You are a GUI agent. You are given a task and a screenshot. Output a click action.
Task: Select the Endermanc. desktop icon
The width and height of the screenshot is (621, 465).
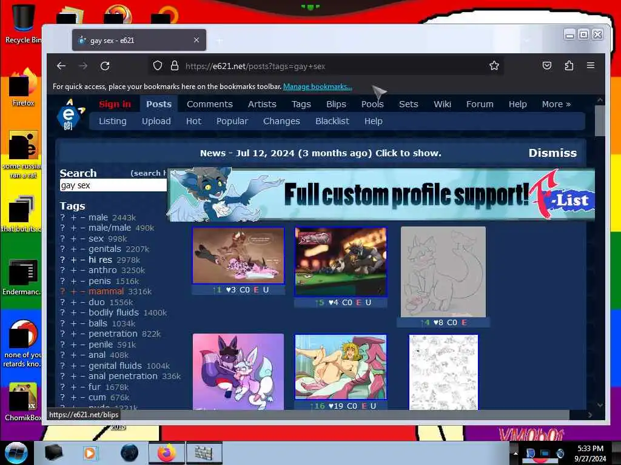(22, 277)
